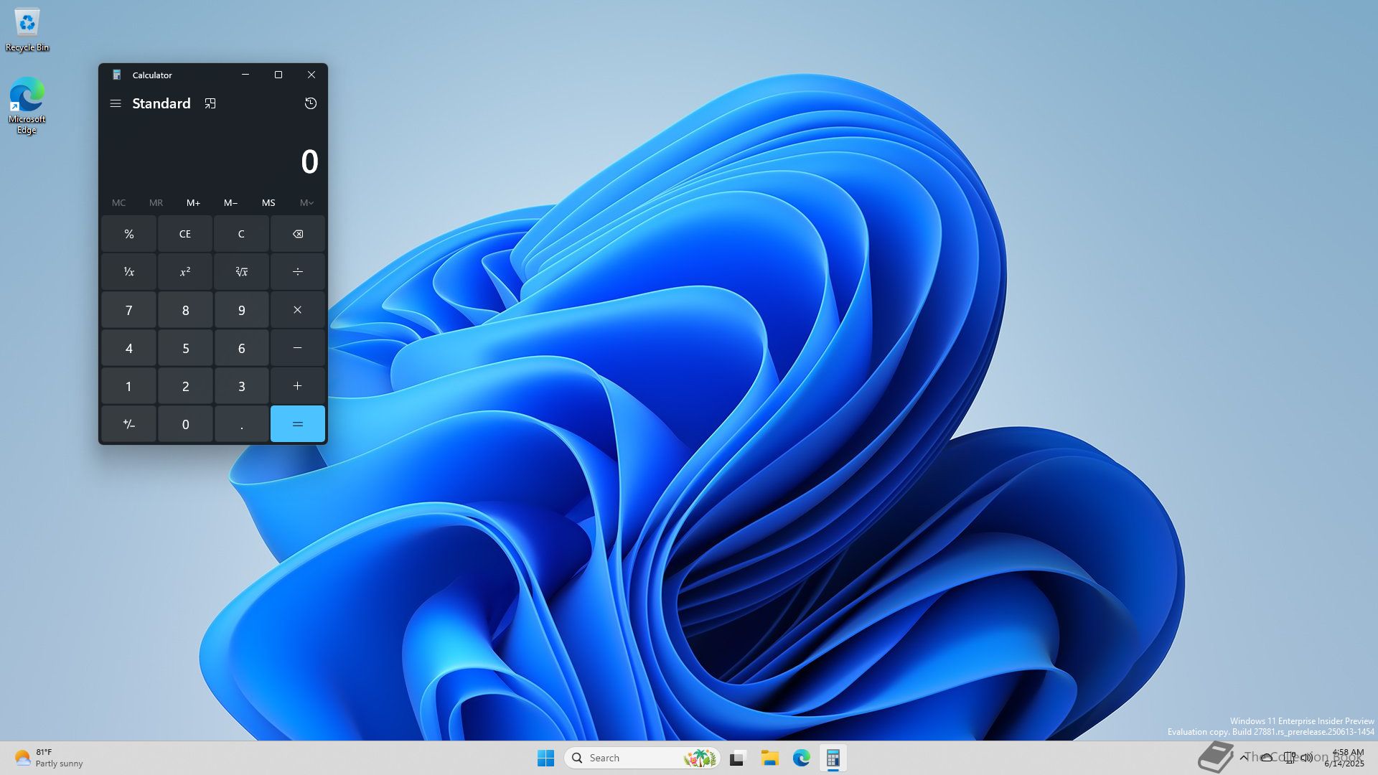Click inside the taskbar Search box

point(632,758)
